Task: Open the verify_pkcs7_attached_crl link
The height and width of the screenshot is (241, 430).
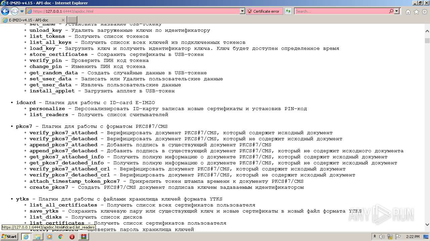Action: point(70,169)
